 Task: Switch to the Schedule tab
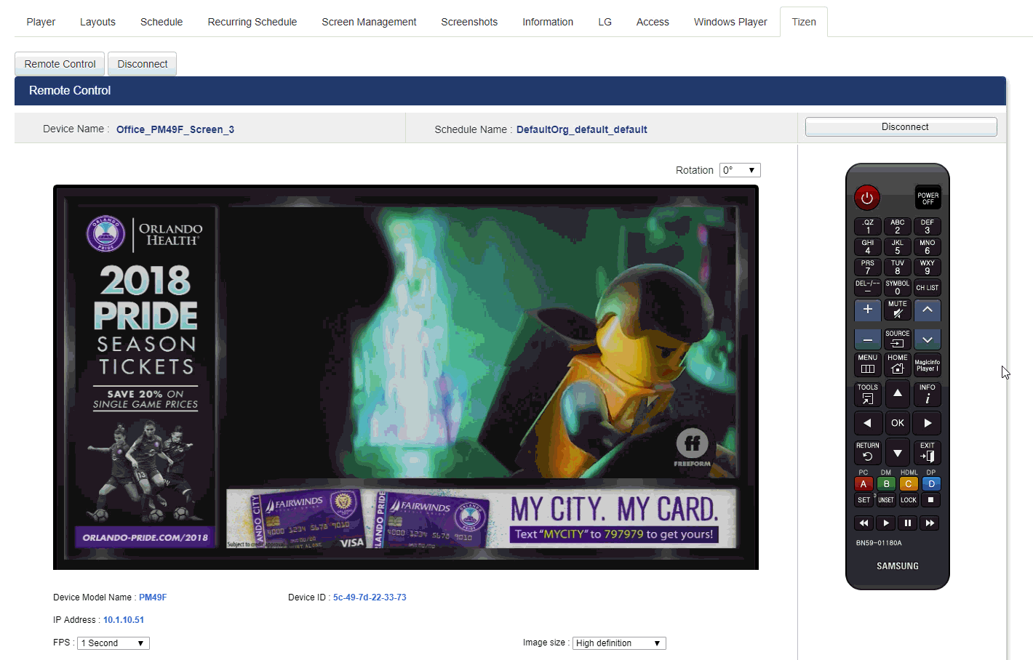tap(161, 22)
